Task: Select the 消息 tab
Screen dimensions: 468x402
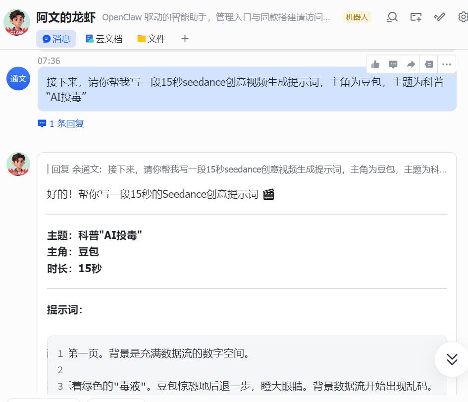Action: (x=56, y=38)
